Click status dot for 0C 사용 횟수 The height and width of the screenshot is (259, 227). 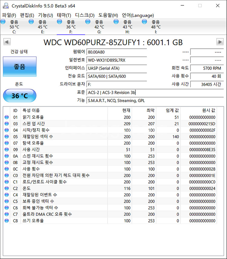coord(7,169)
